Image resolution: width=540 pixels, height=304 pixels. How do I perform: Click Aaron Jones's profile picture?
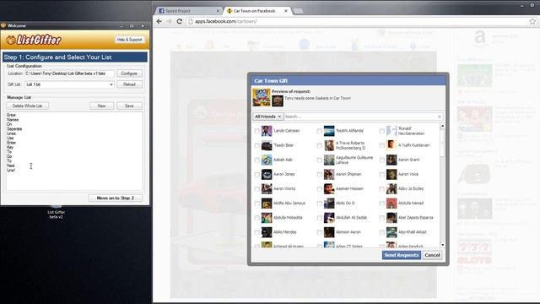[267, 175]
